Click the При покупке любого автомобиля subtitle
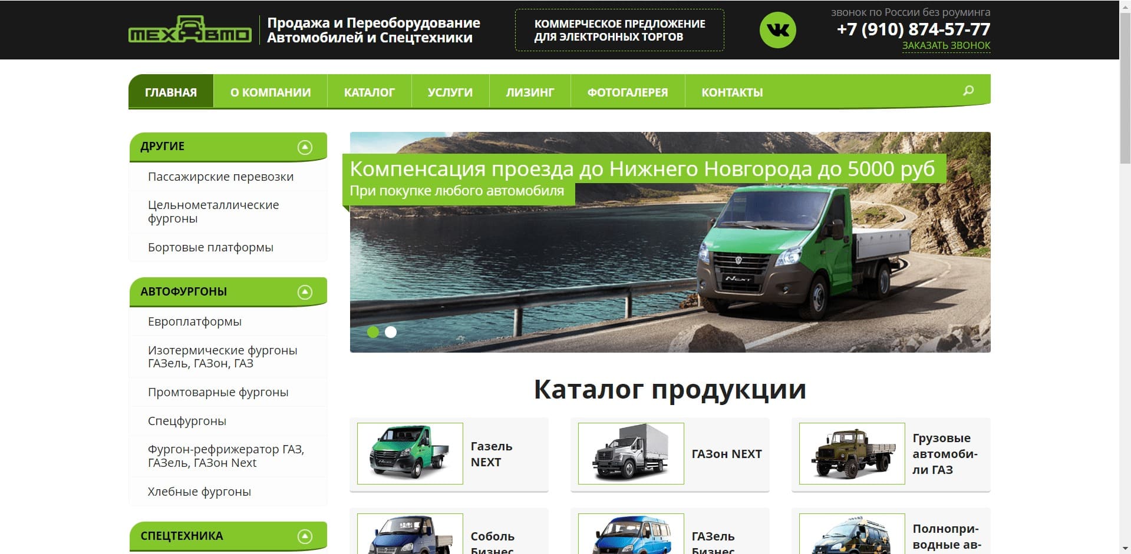The image size is (1131, 554). (457, 191)
